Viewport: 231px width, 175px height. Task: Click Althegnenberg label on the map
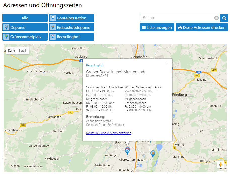209,161
